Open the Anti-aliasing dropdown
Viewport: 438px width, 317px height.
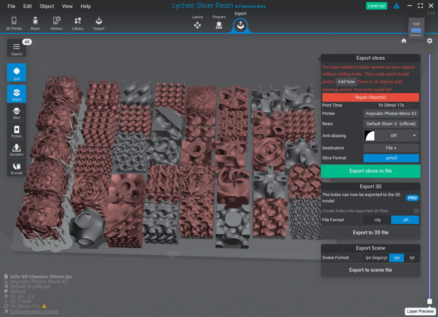coord(391,135)
